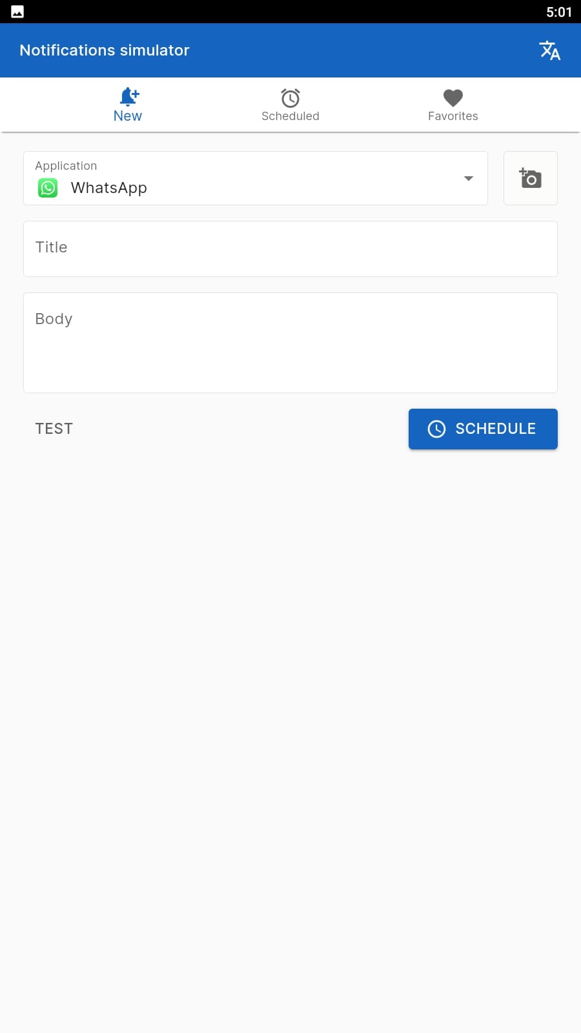This screenshot has width=581, height=1033.
Task: Click the Notifications simulator header title
Action: (x=105, y=50)
